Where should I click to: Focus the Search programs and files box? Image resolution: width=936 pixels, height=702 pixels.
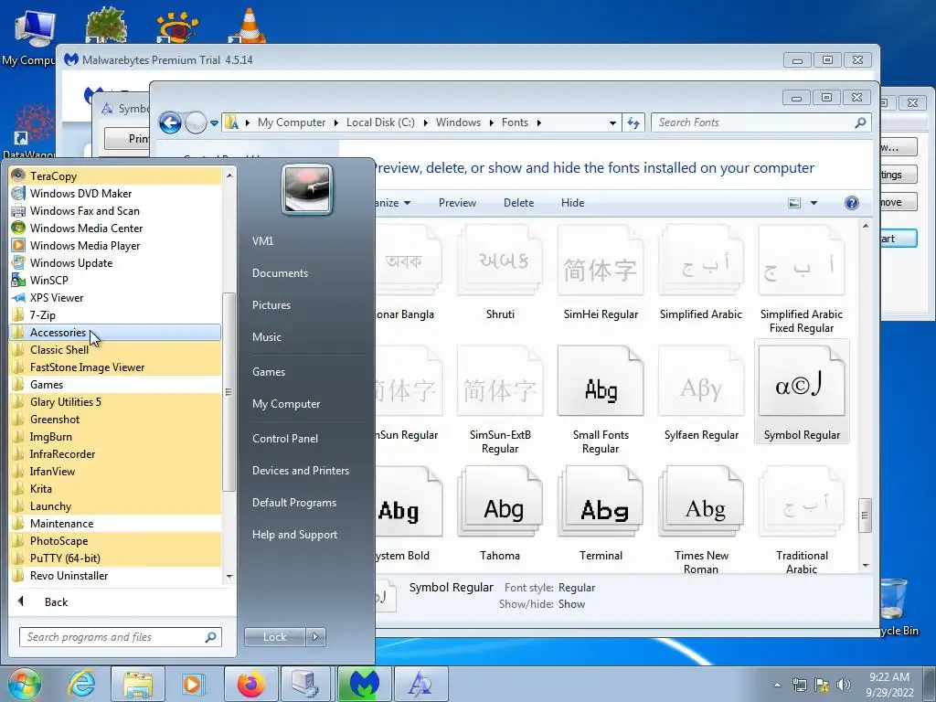[x=120, y=637]
